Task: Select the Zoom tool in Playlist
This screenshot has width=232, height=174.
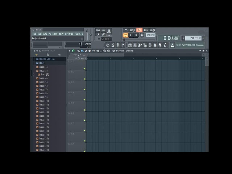Action: (x=105, y=51)
